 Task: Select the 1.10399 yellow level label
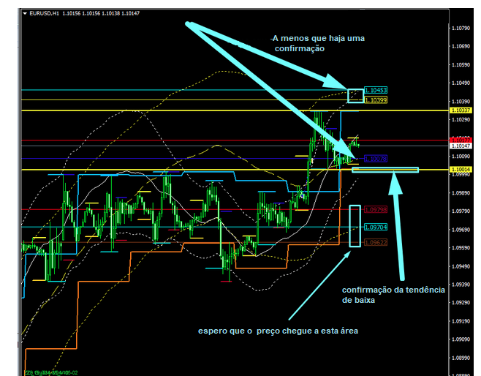pyautogui.click(x=376, y=100)
